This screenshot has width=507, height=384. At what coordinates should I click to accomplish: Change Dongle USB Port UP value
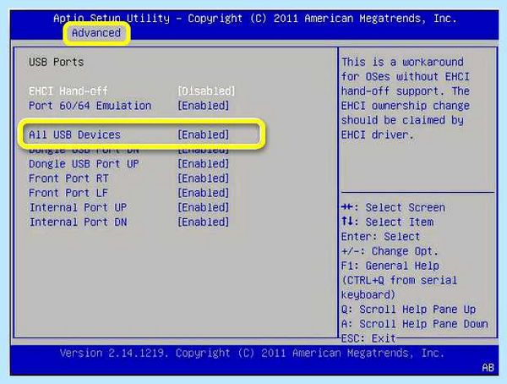point(204,164)
